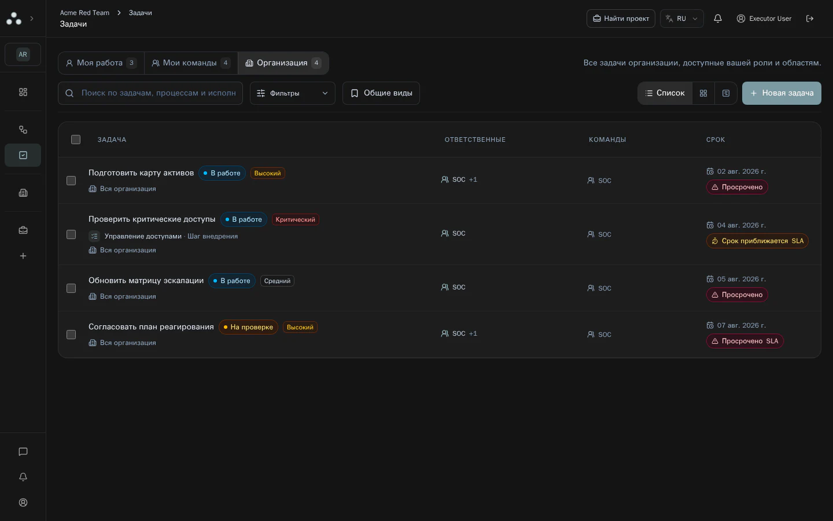The image size is (833, 521).
Task: Sort by the СРОК column header
Action: click(x=716, y=140)
